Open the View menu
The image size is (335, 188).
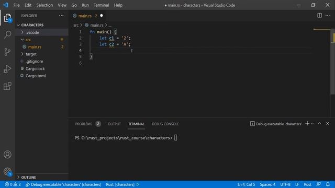pyautogui.click(x=62, y=5)
